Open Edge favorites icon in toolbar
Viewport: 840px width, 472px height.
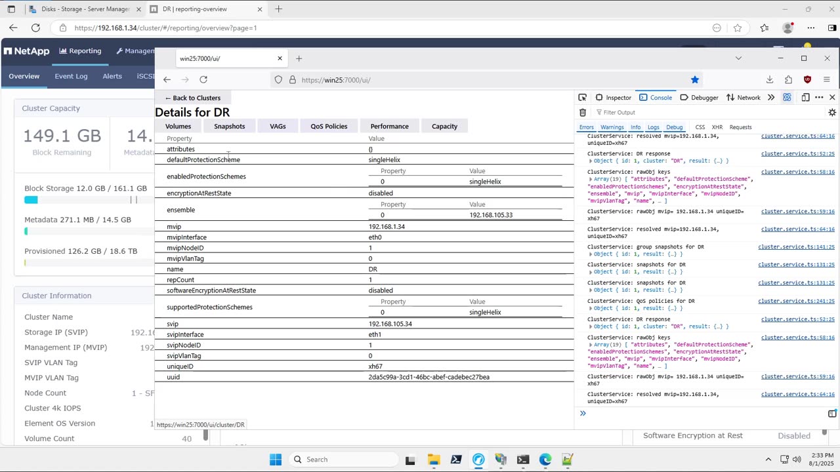coord(765,28)
